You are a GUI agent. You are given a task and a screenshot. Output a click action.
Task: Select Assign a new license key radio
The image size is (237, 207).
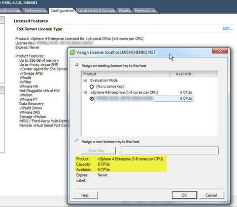tap(77, 141)
